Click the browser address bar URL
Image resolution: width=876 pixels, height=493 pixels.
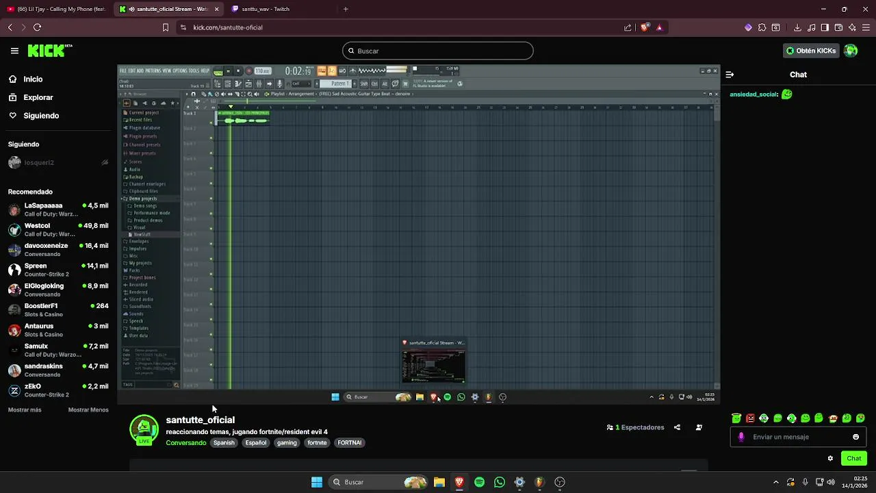[228, 27]
